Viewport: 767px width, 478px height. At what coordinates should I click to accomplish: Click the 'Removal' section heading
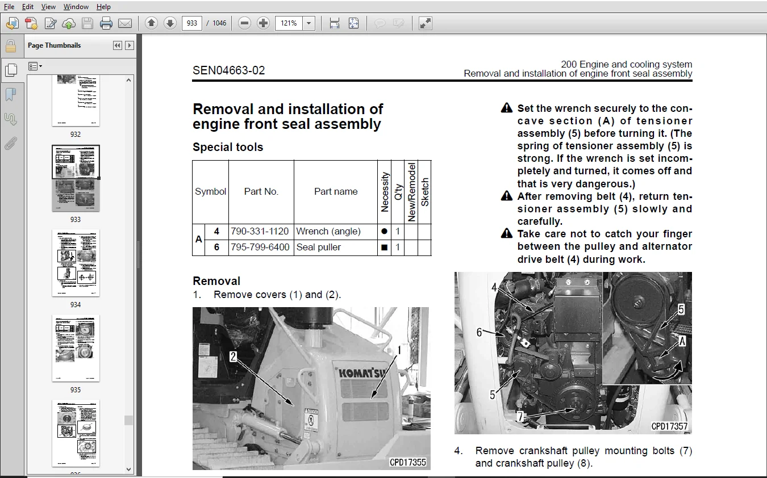click(x=216, y=281)
